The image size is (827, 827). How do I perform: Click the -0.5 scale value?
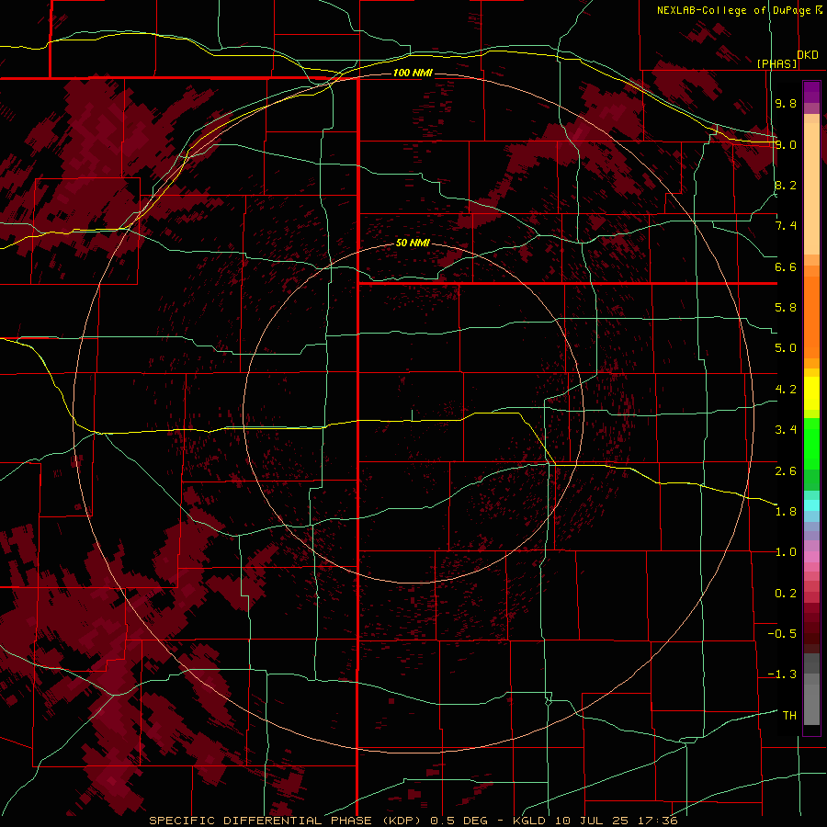click(782, 634)
